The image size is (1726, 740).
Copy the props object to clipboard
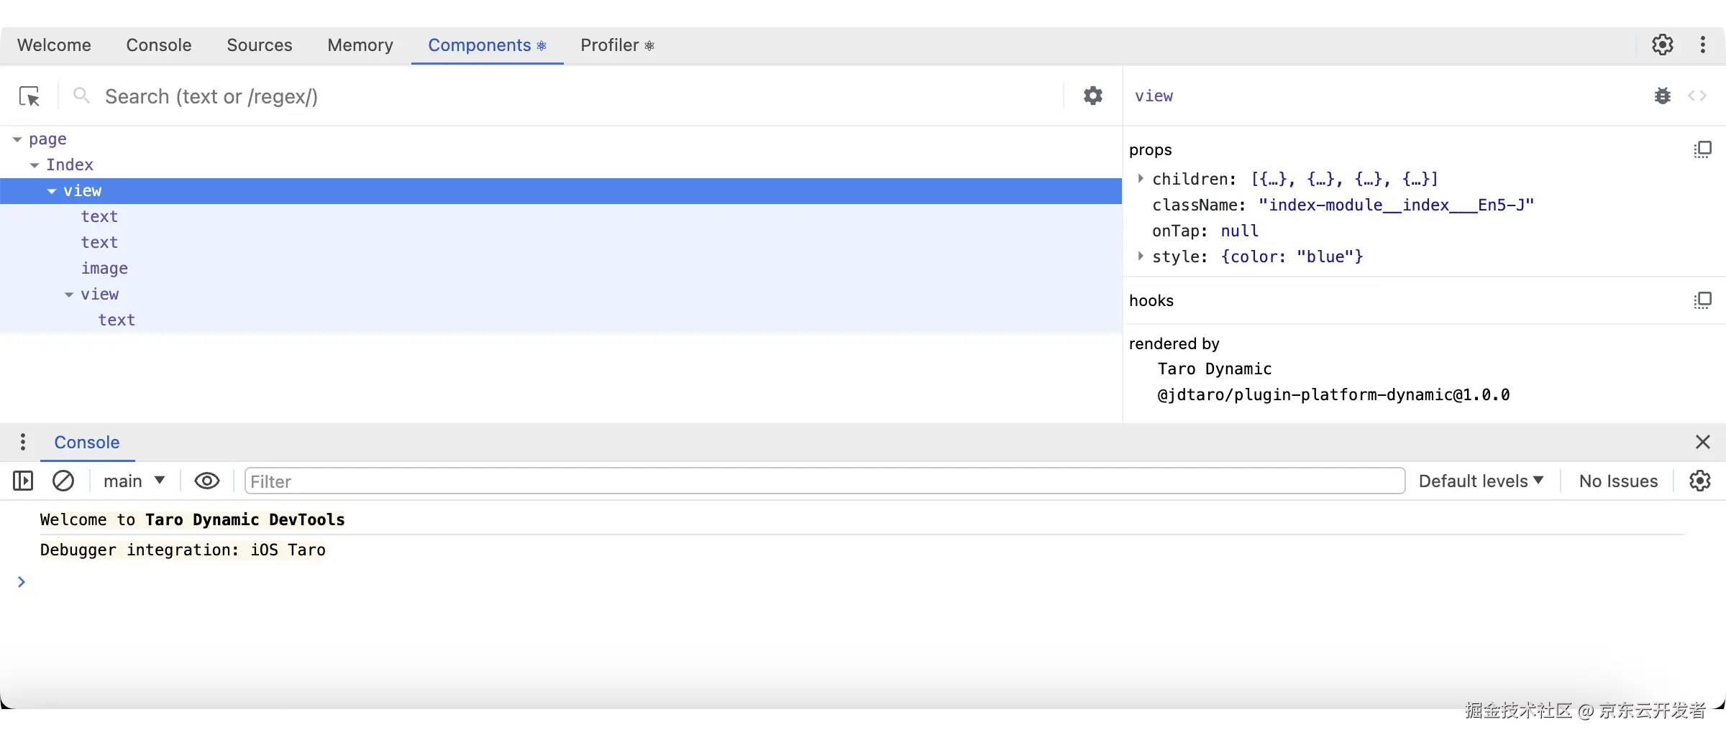click(x=1703, y=149)
